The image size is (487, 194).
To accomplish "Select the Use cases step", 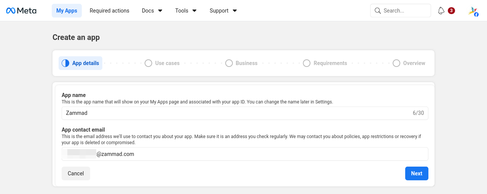I will [x=162, y=63].
